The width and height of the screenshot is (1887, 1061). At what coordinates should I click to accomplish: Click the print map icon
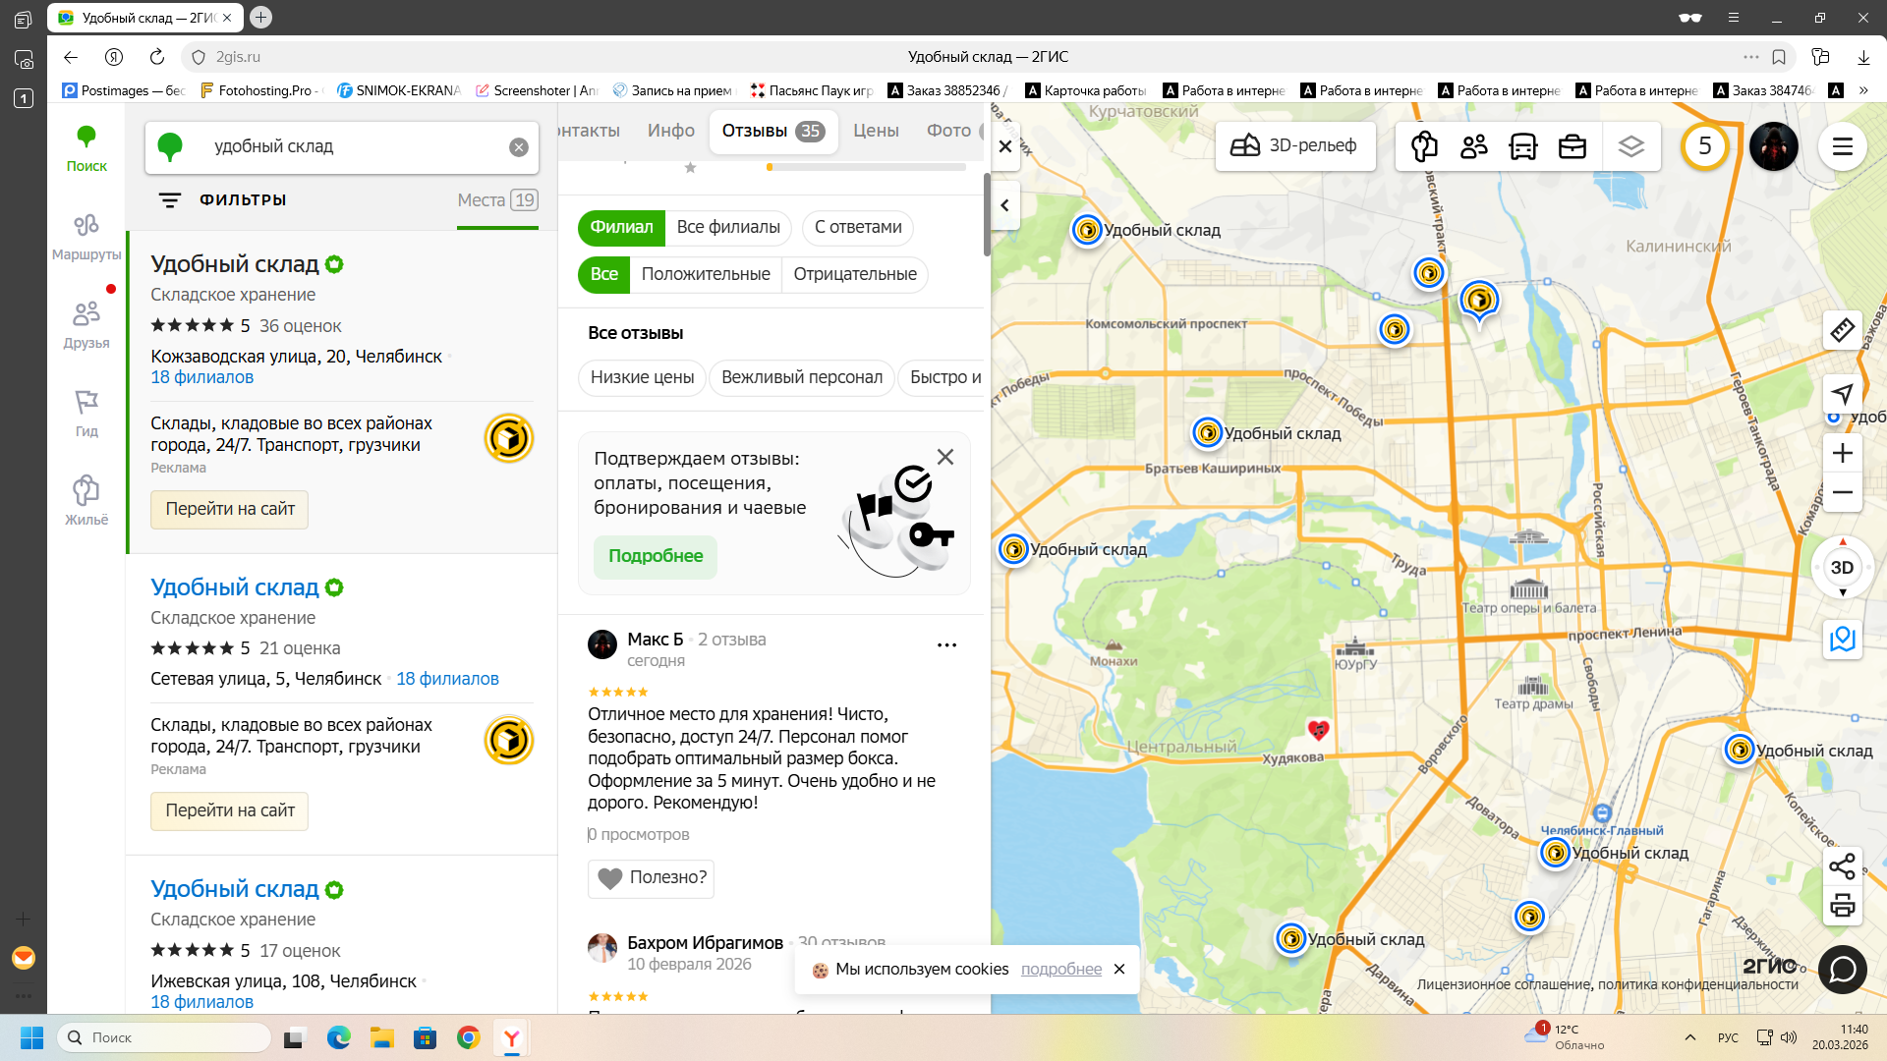pos(1842,905)
